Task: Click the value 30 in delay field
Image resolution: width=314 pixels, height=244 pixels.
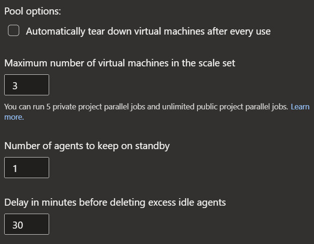Action: click(x=18, y=225)
